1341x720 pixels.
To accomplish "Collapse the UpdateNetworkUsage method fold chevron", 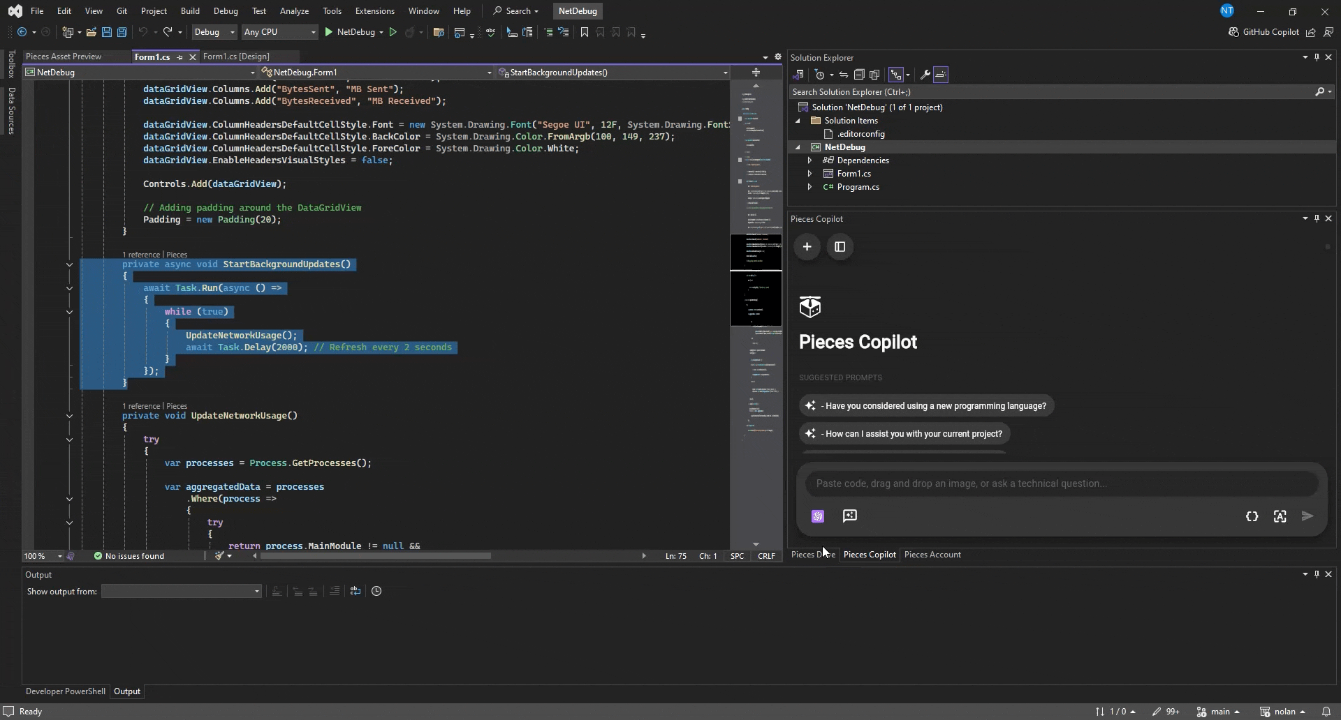I will pyautogui.click(x=69, y=416).
